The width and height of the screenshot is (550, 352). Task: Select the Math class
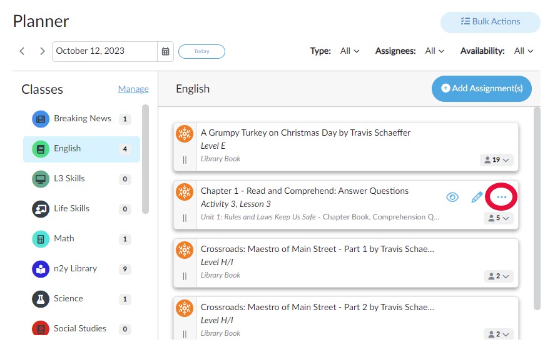point(81,239)
